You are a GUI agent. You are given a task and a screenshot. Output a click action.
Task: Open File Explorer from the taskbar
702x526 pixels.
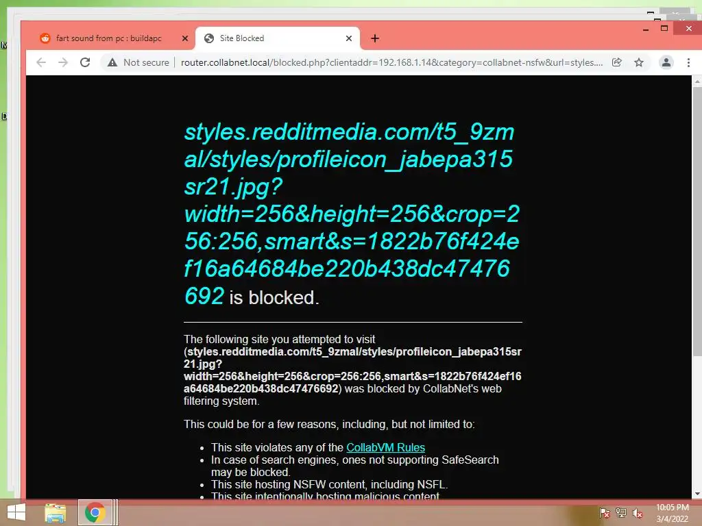coord(56,512)
